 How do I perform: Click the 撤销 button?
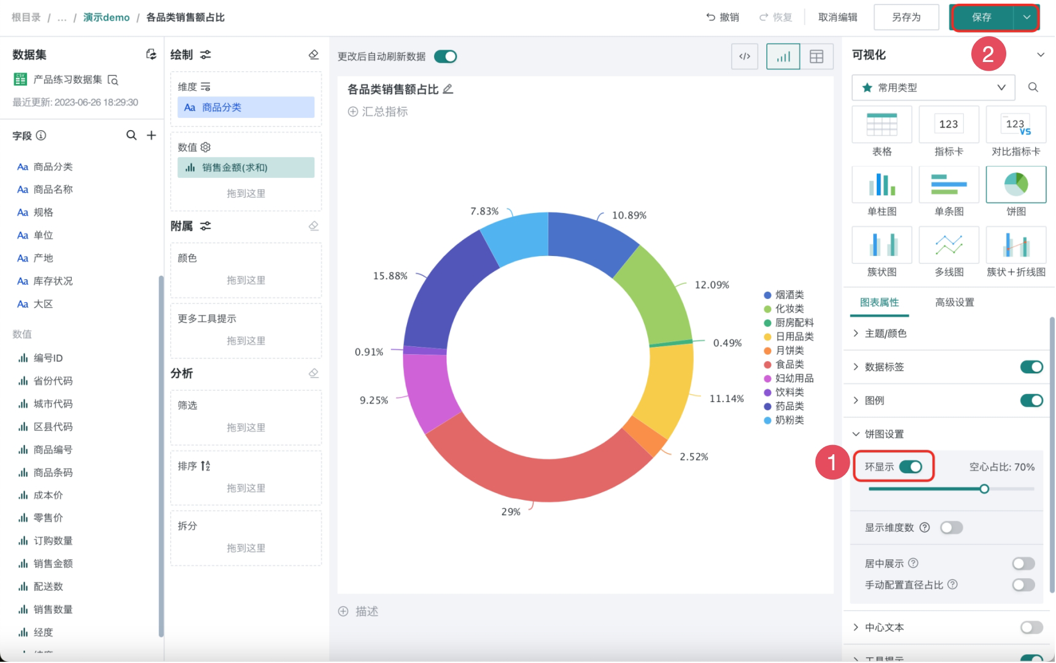[x=723, y=17]
